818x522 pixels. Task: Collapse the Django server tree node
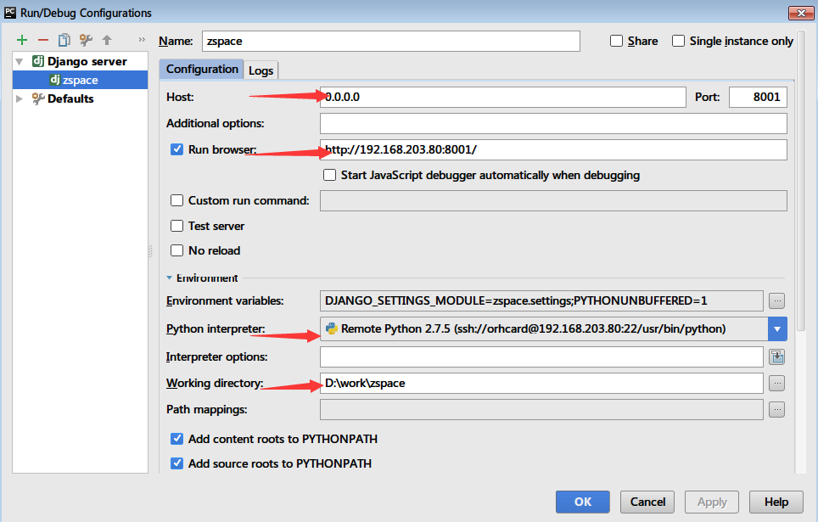pyautogui.click(x=20, y=62)
